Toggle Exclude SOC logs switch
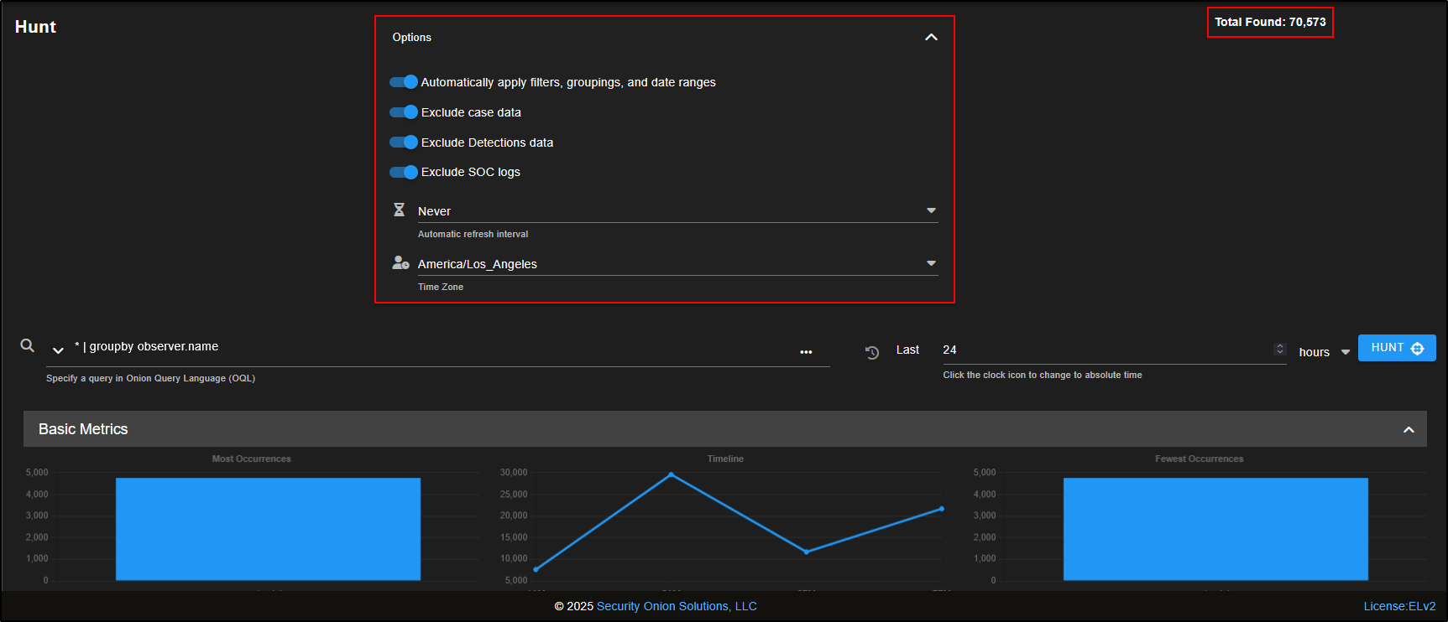 point(404,172)
